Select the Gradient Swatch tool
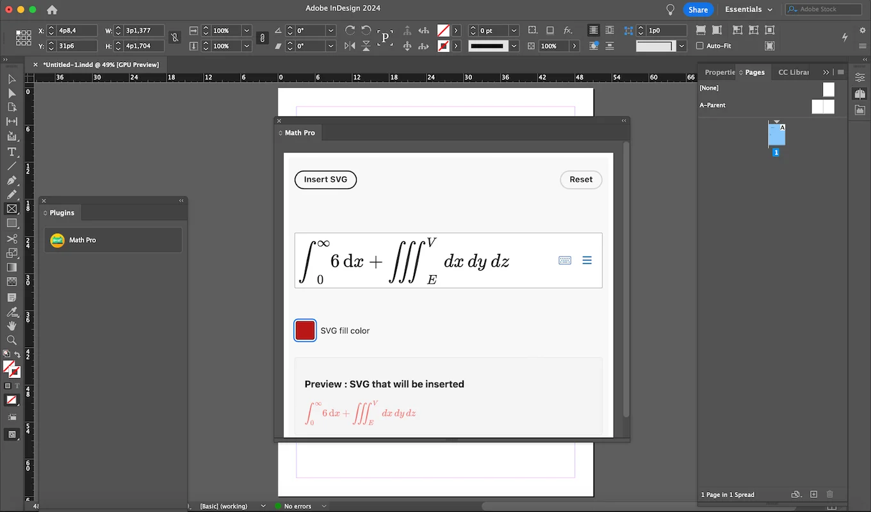Screen dimensions: 871x512 (12, 267)
